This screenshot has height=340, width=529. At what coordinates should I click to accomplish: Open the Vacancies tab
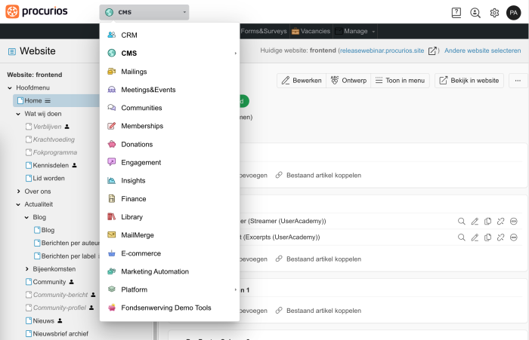311,31
